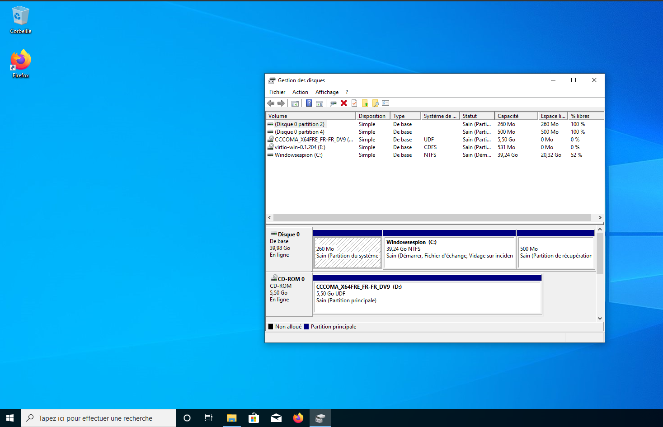Open the Affichage menu

327,92
